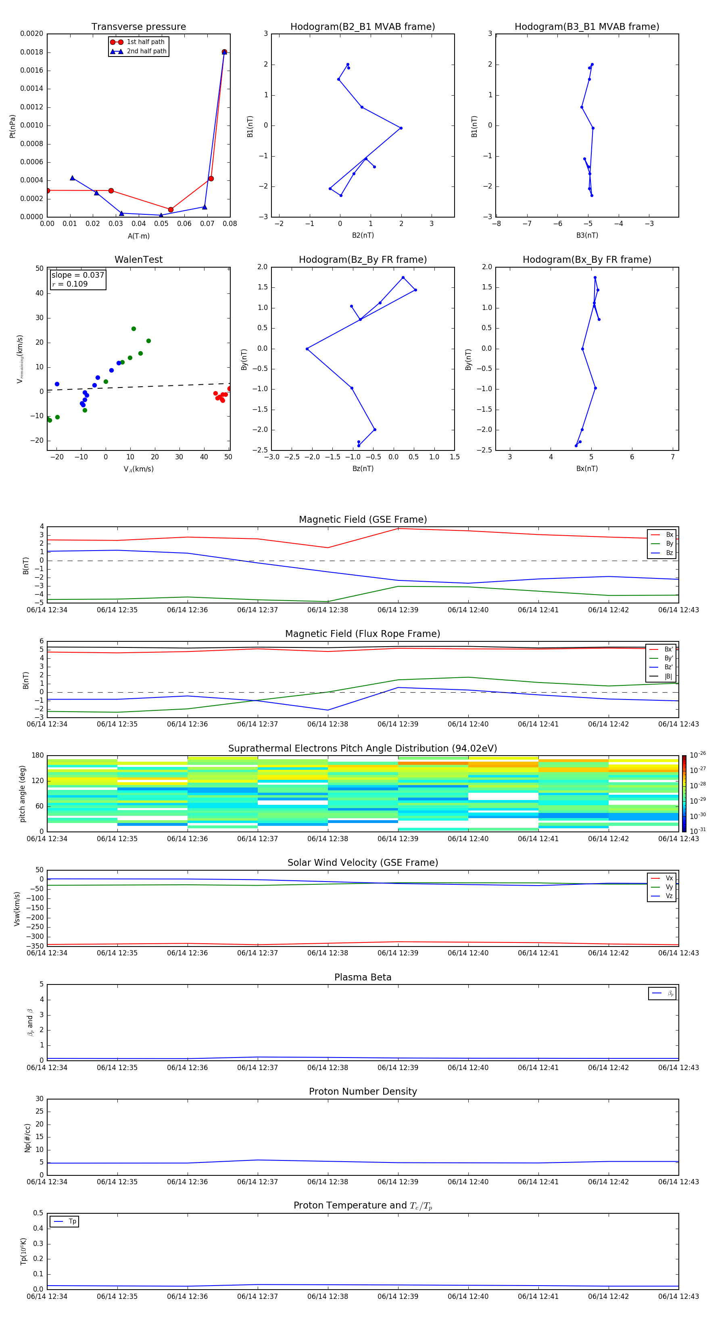Select the "slope = 0.037" annotation text
The width and height of the screenshot is (726, 1332).
pos(77,275)
